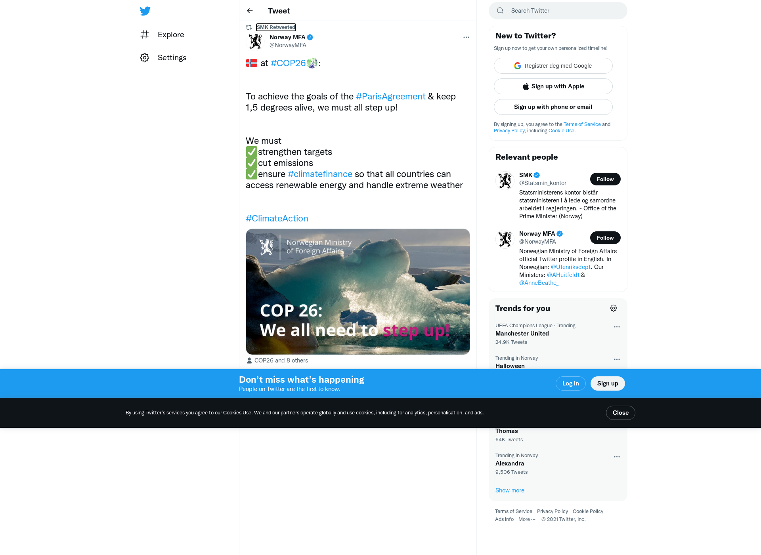Focus the Search Twitter field
The width and height of the screenshot is (761, 555).
pos(558,11)
